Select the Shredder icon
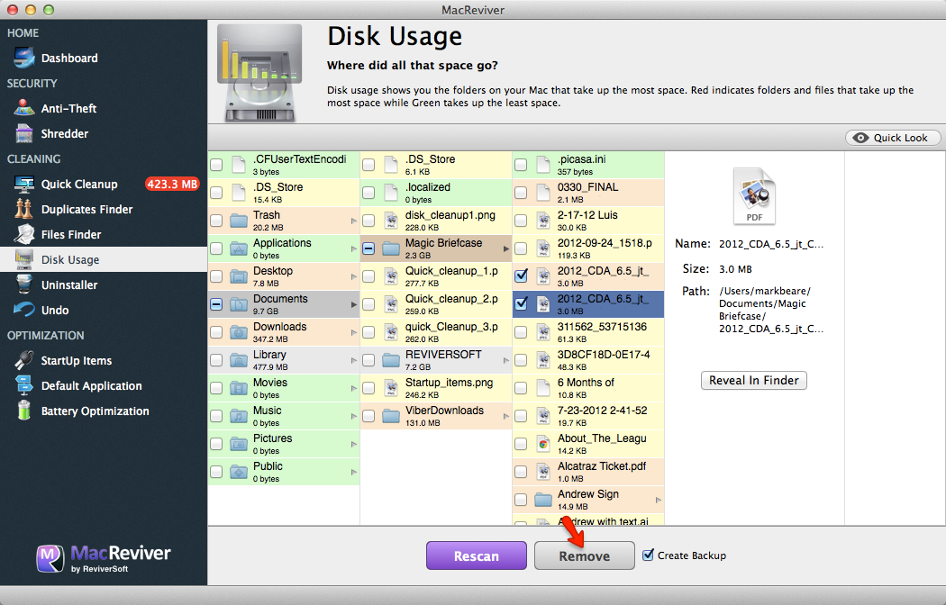The image size is (946, 605). pyautogui.click(x=24, y=134)
